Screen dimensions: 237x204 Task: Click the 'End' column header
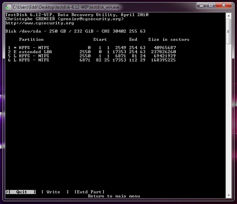click(x=133, y=39)
